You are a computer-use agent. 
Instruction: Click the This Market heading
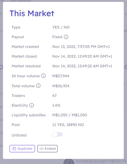[32, 13]
